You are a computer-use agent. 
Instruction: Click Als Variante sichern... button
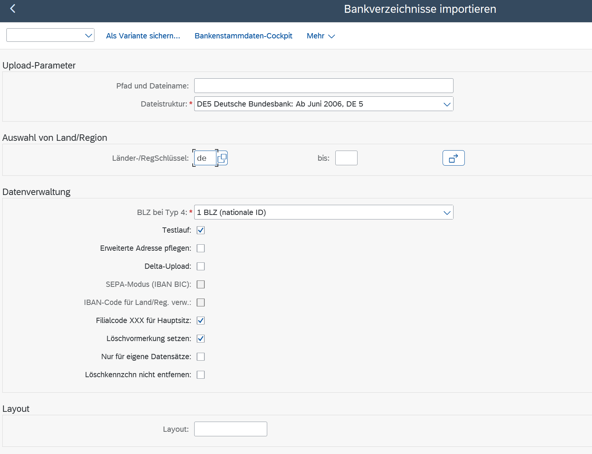(143, 36)
